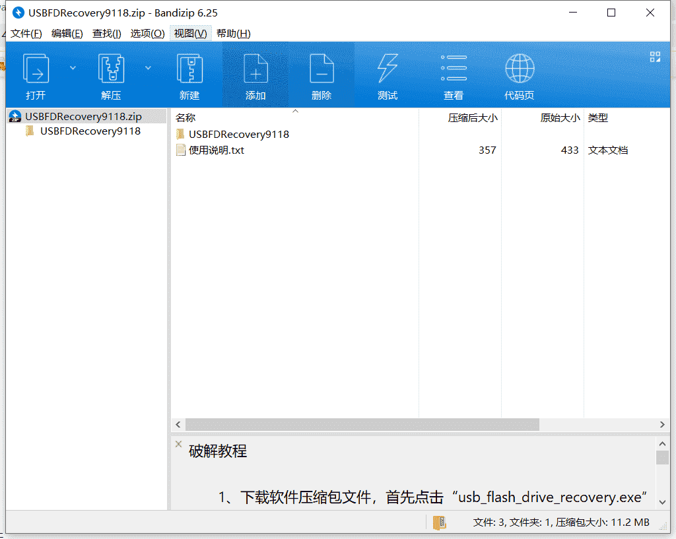This screenshot has height=539, width=676.
Task: Sort by the 名称 column header
Action: (x=295, y=117)
